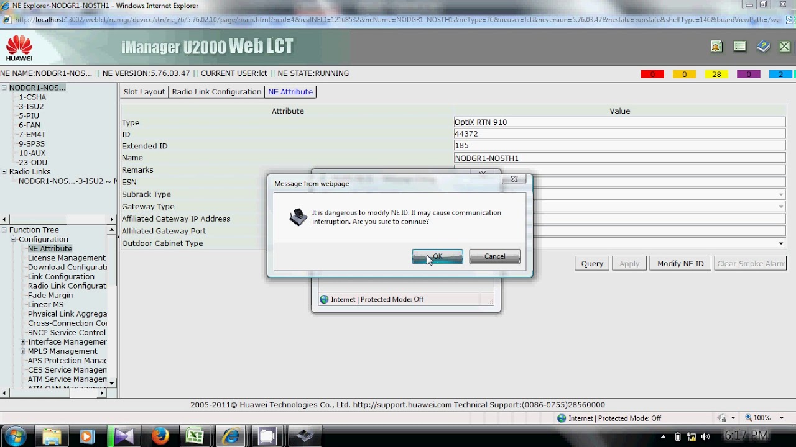Show hidden system tray icons arrow

coord(663,436)
